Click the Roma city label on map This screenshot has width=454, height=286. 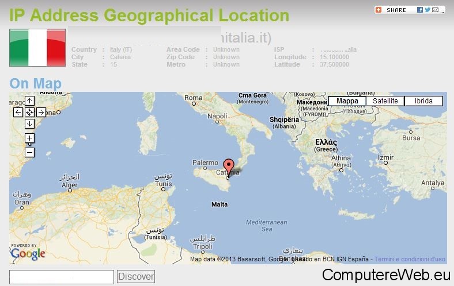(x=194, y=98)
